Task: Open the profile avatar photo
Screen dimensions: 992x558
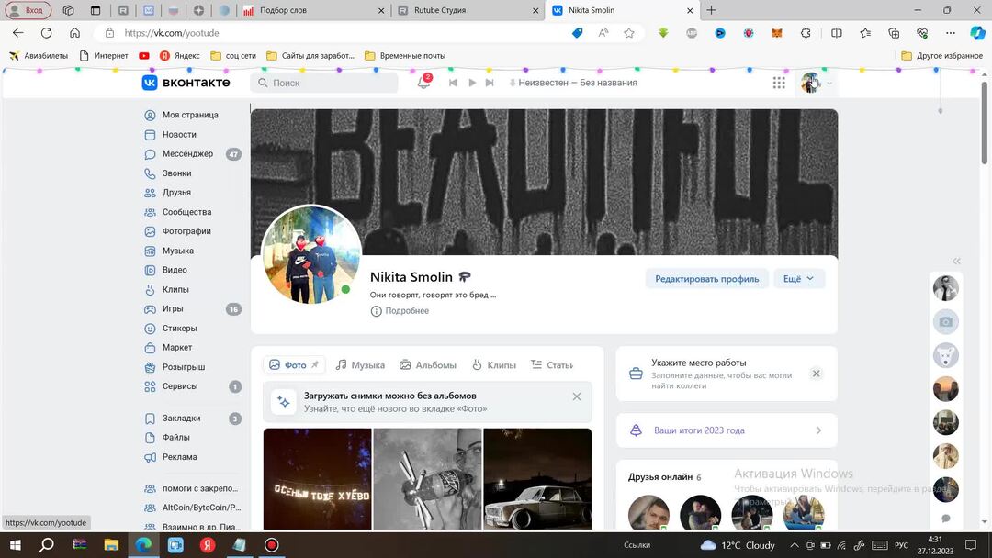Action: point(311,254)
